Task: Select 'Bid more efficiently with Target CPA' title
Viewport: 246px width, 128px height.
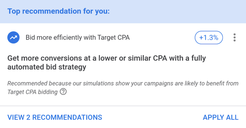Action: pos(77,38)
